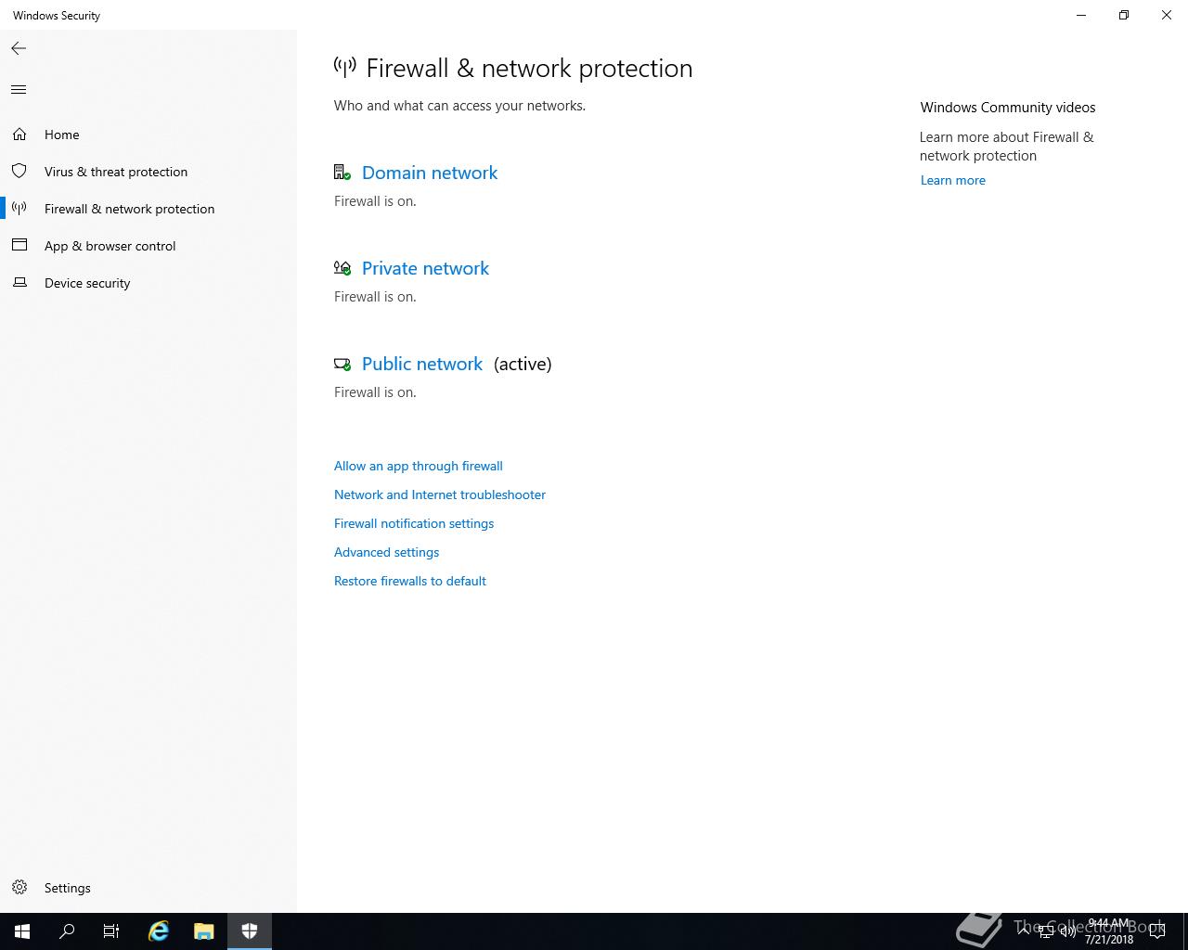Click the Settings gear icon
This screenshot has height=950, width=1188.
(19, 888)
